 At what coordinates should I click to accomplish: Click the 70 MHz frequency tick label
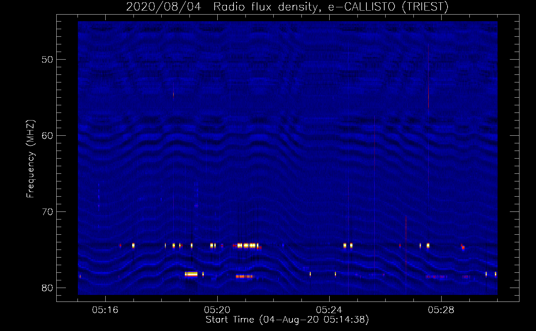click(x=48, y=212)
